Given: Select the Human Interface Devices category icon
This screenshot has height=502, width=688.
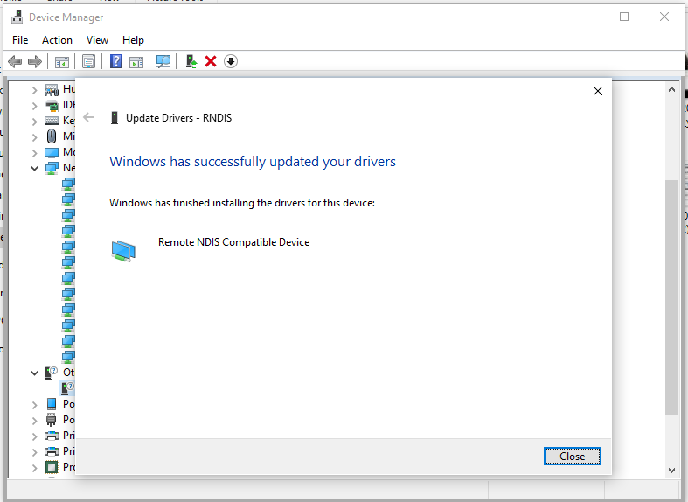Looking at the screenshot, I should point(52,90).
